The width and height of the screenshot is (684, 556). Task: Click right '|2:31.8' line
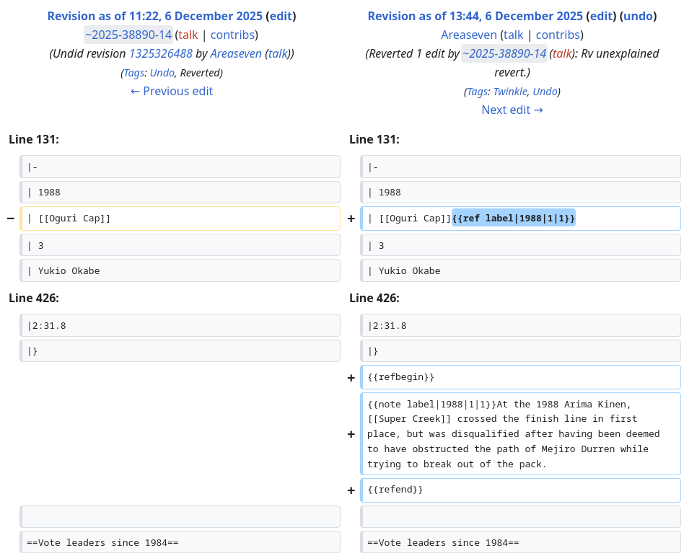coord(520,325)
